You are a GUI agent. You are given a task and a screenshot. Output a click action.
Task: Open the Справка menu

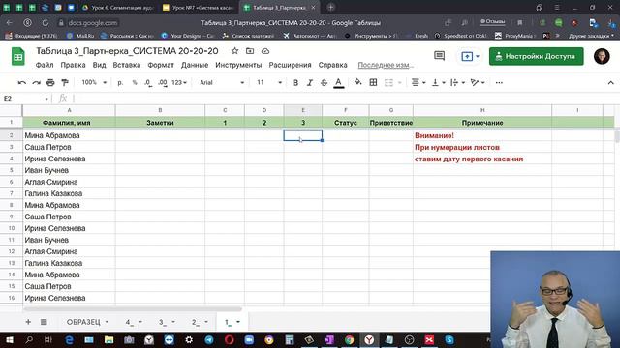pos(332,65)
